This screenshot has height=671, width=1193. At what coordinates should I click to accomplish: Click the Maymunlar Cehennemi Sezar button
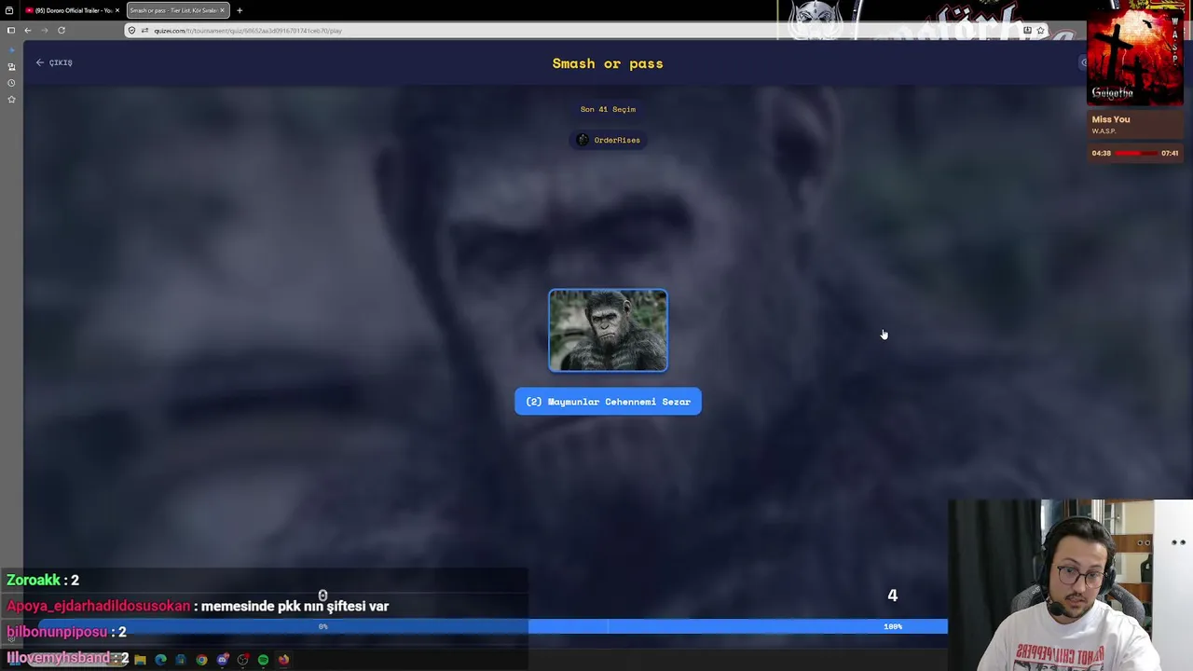coord(608,402)
